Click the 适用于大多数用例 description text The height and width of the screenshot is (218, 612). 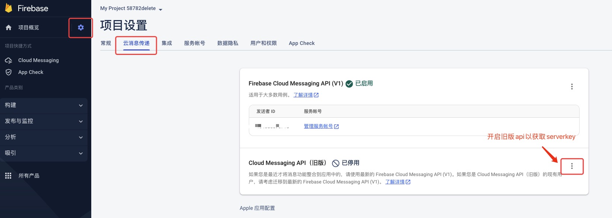point(270,95)
